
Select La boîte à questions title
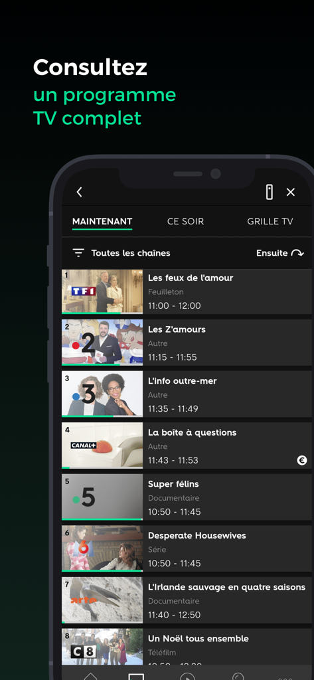(x=192, y=432)
